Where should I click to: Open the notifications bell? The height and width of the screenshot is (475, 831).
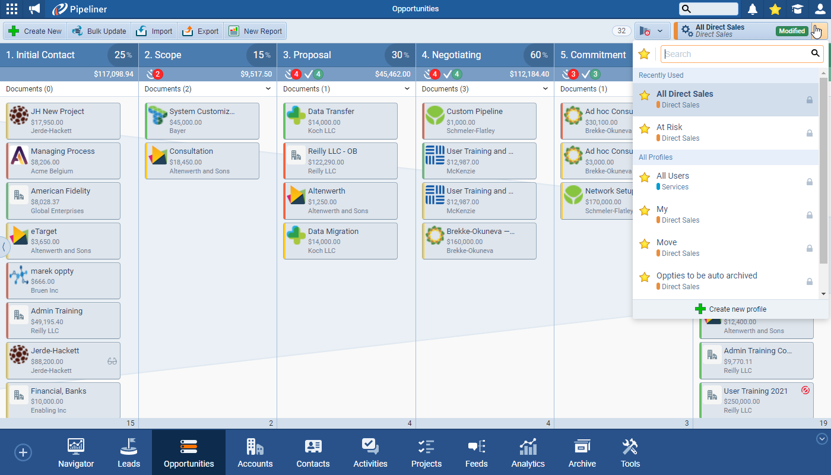click(x=753, y=8)
